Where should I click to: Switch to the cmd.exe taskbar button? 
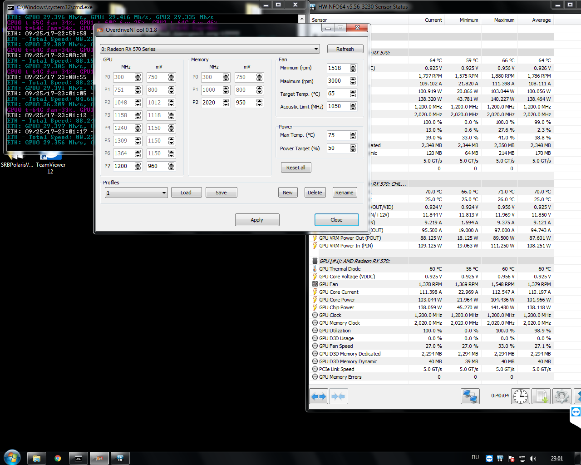[x=79, y=458]
